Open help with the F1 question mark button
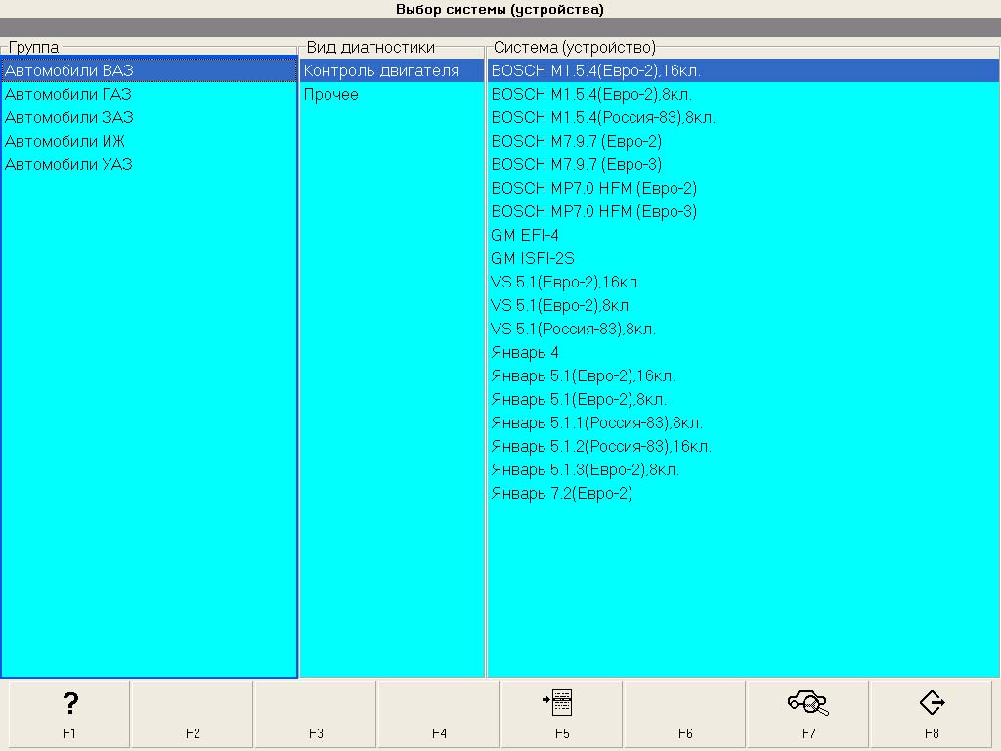1001x751 pixels. click(x=69, y=714)
